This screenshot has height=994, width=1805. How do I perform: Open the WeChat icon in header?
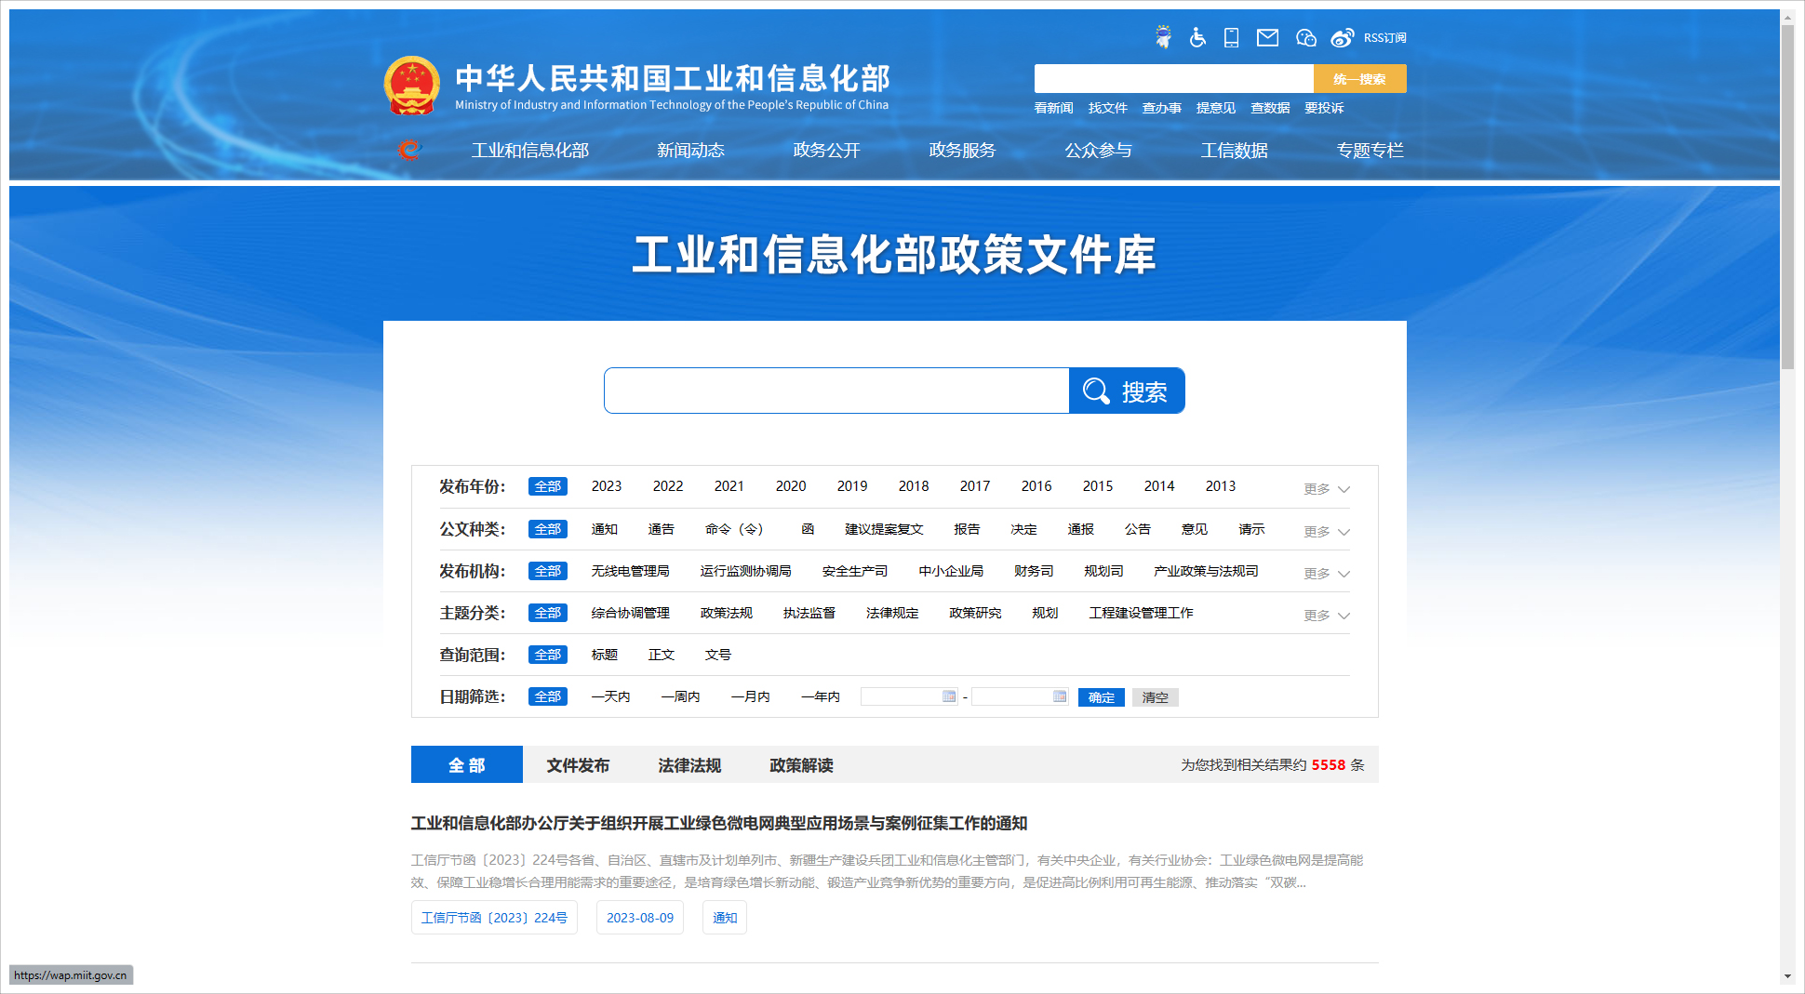click(x=1305, y=37)
